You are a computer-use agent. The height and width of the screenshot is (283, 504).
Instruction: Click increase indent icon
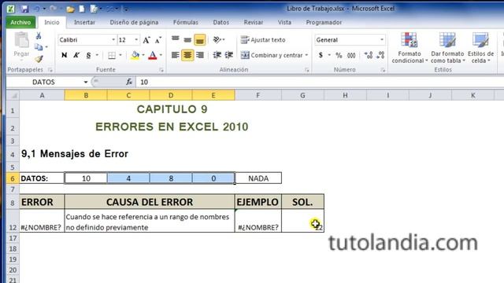[229, 55]
